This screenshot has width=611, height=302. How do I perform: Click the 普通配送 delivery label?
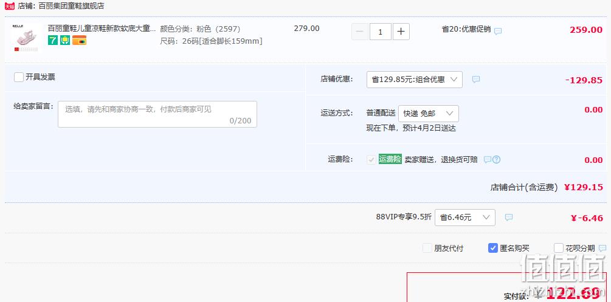coord(381,114)
